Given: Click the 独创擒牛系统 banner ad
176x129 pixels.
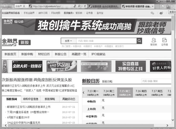Looking at the screenshot, I should pyautogui.click(x=86, y=27).
